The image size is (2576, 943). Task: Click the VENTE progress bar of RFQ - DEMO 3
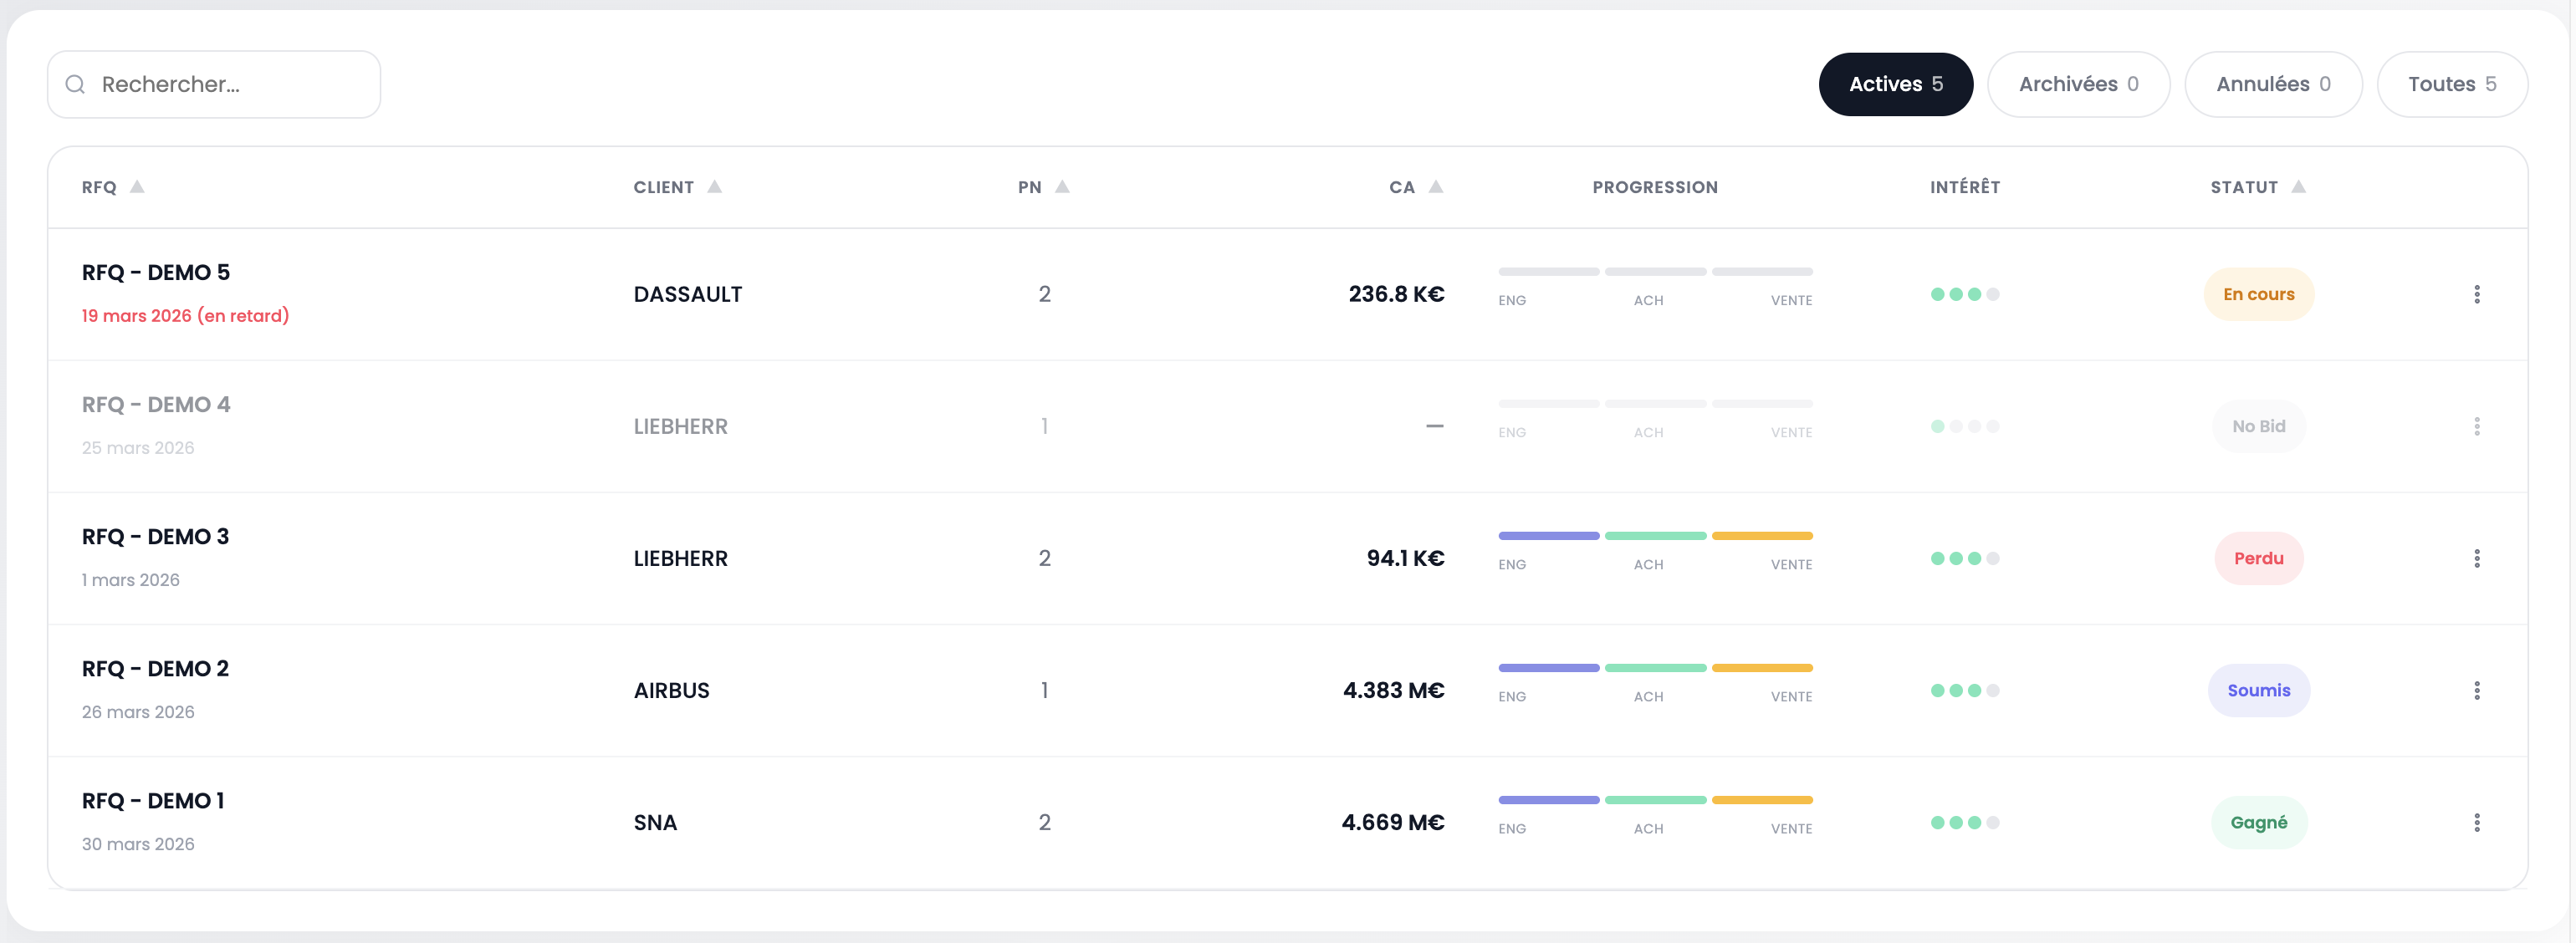(1761, 537)
